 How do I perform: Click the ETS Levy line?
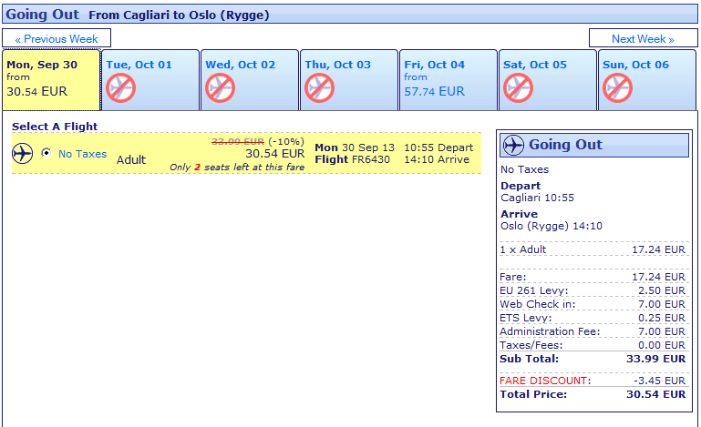(x=593, y=318)
